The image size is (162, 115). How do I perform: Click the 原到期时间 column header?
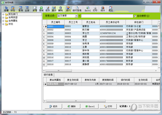point(108,80)
